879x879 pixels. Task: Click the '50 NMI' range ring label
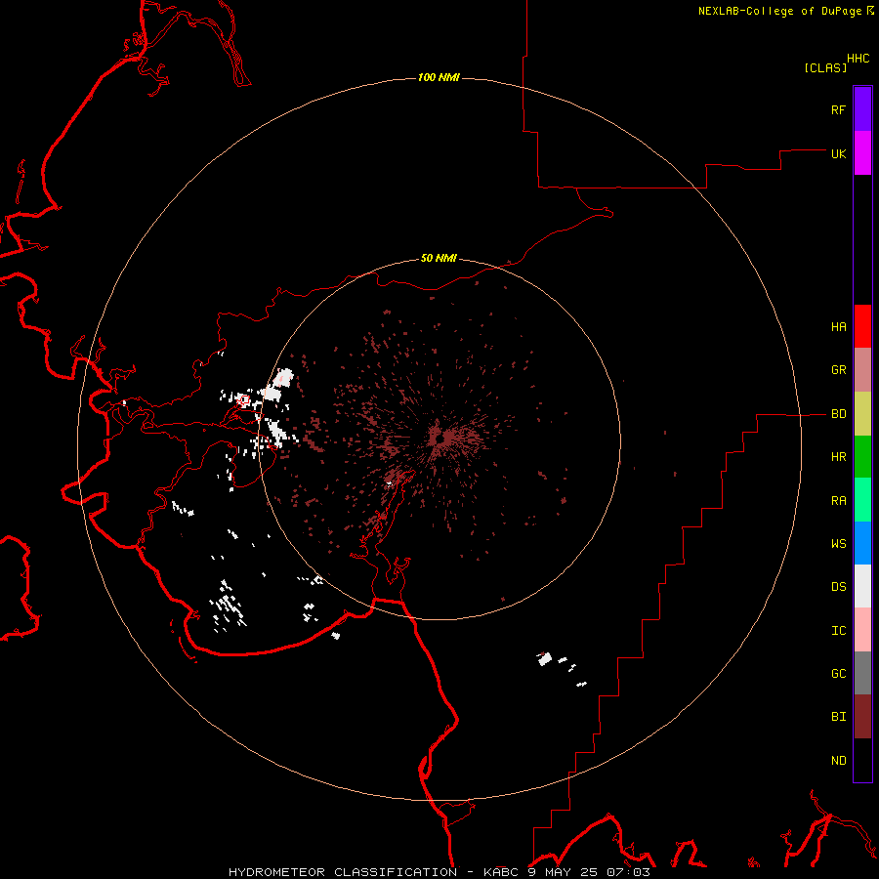tap(439, 259)
